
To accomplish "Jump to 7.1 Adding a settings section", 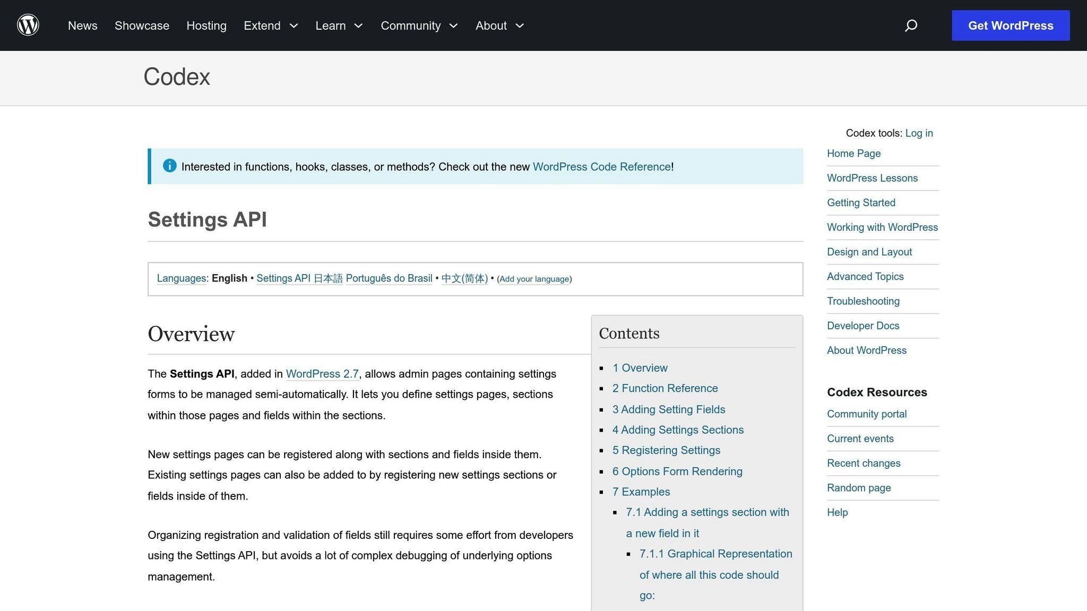I will (x=708, y=523).
